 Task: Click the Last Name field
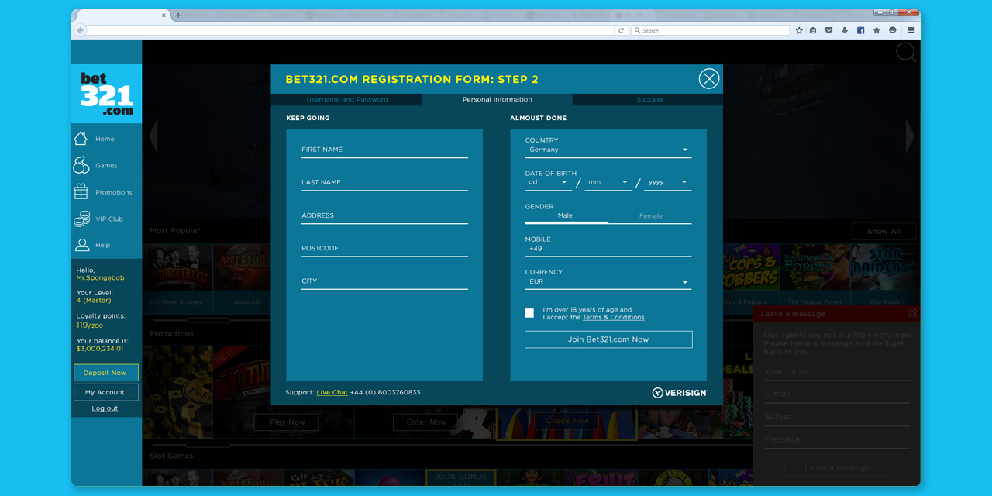[384, 183]
